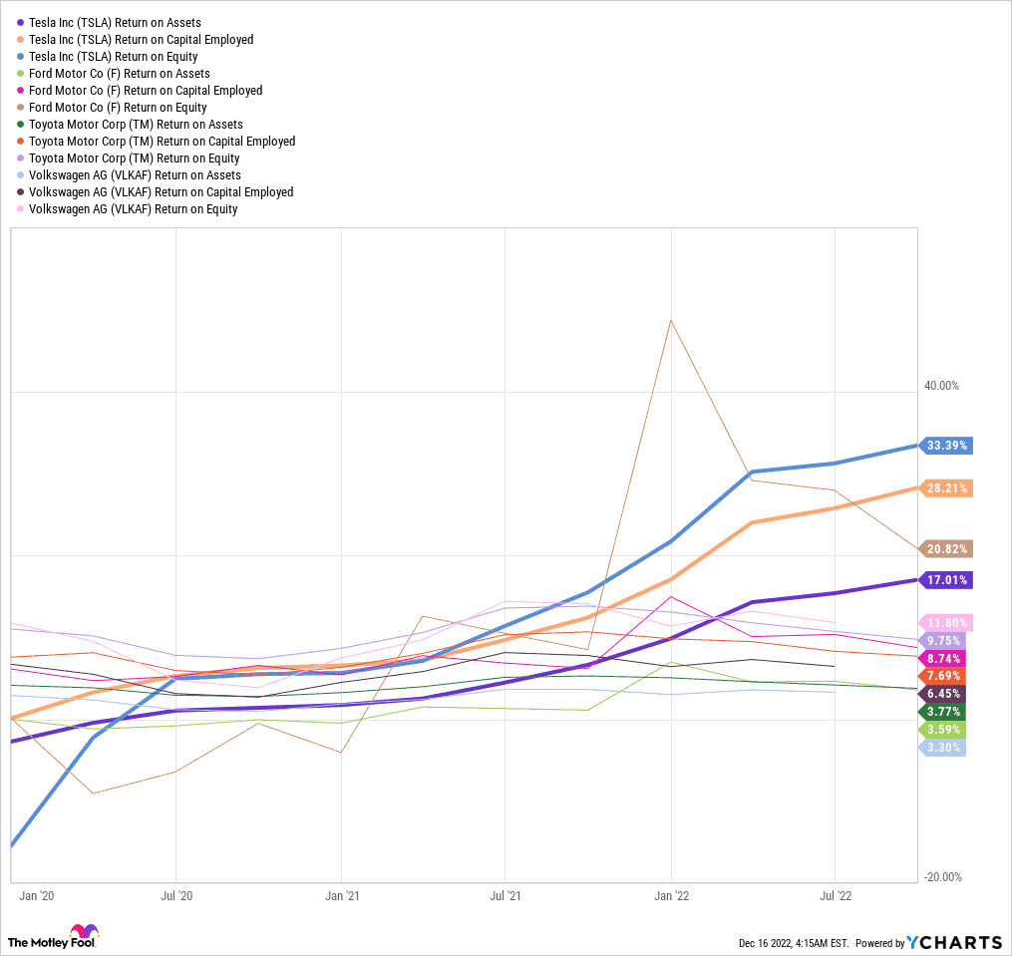Screen dimensions: 1012x956
Task: Click the 17.01% purple value tag
Action: pyautogui.click(x=945, y=579)
